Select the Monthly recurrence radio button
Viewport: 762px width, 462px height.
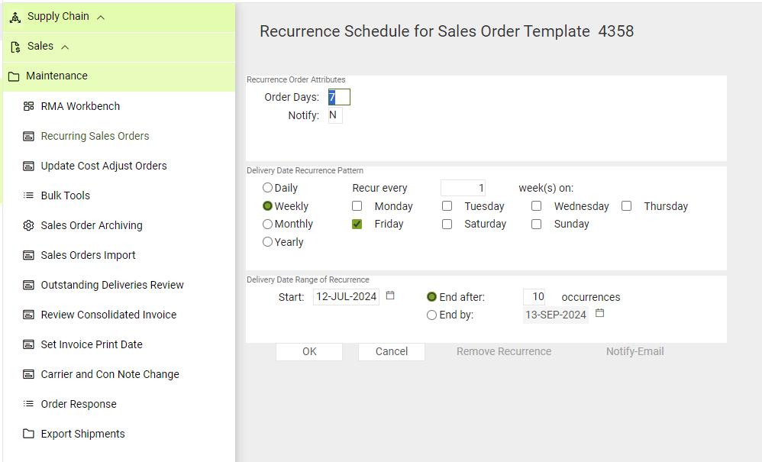(267, 224)
